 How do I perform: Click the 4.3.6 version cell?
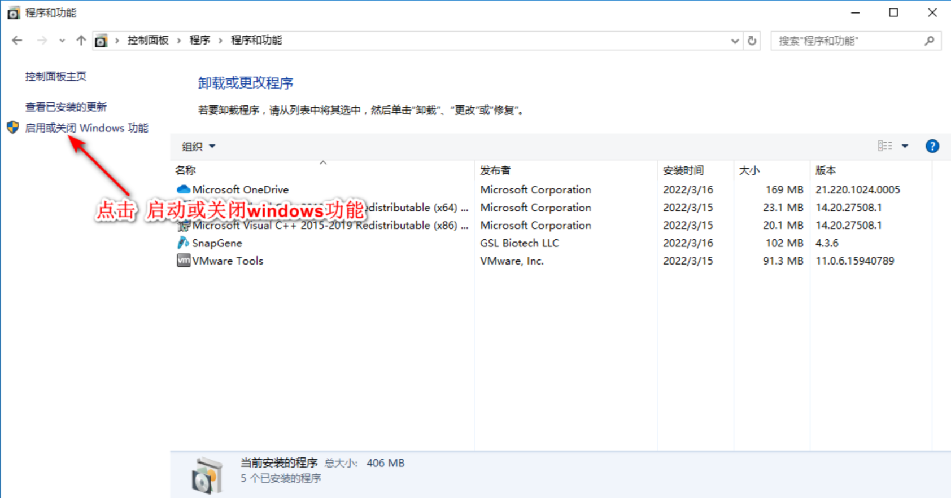[827, 243]
